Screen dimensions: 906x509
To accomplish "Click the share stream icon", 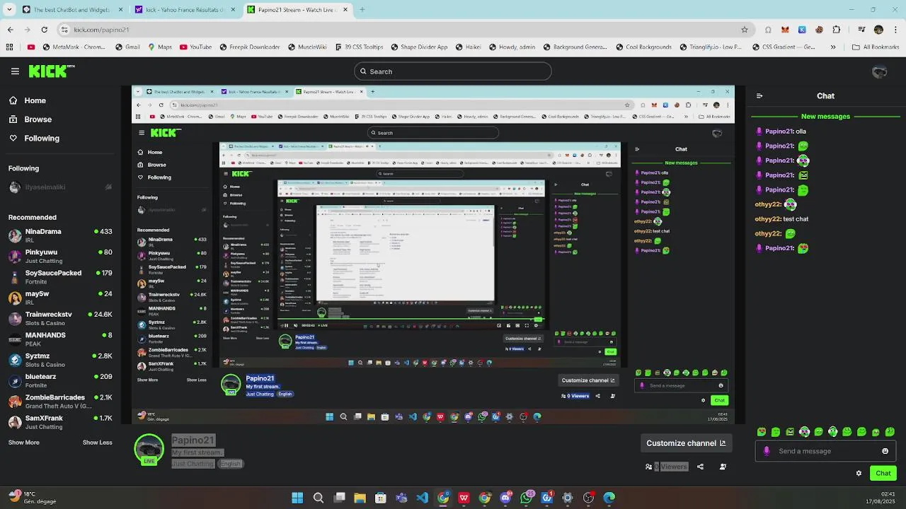I will (x=700, y=467).
